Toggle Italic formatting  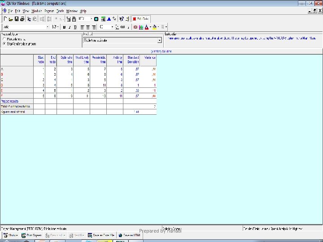pos(70,27)
